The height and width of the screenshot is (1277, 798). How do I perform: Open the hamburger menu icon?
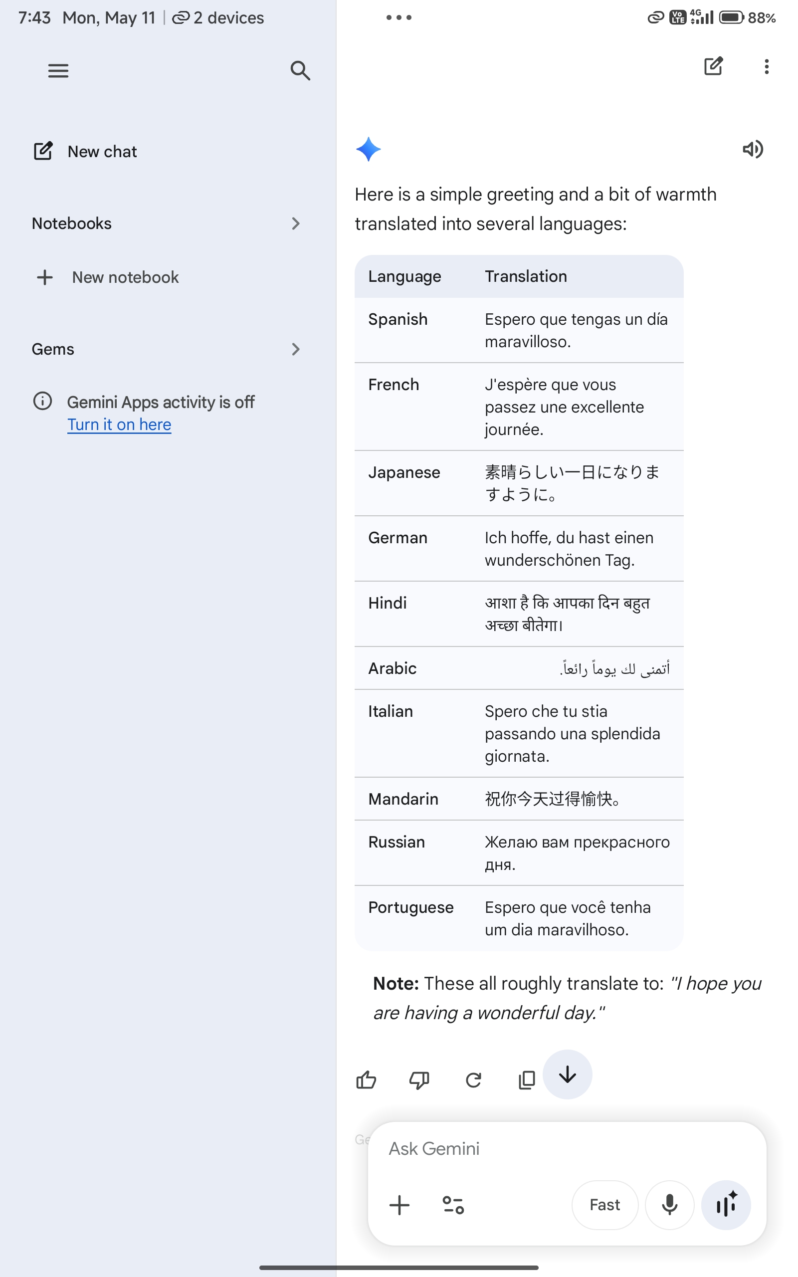click(x=58, y=70)
